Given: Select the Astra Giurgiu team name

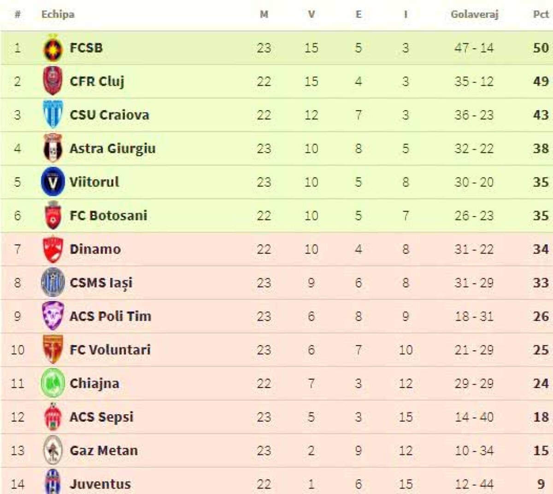Looking at the screenshot, I should [112, 148].
